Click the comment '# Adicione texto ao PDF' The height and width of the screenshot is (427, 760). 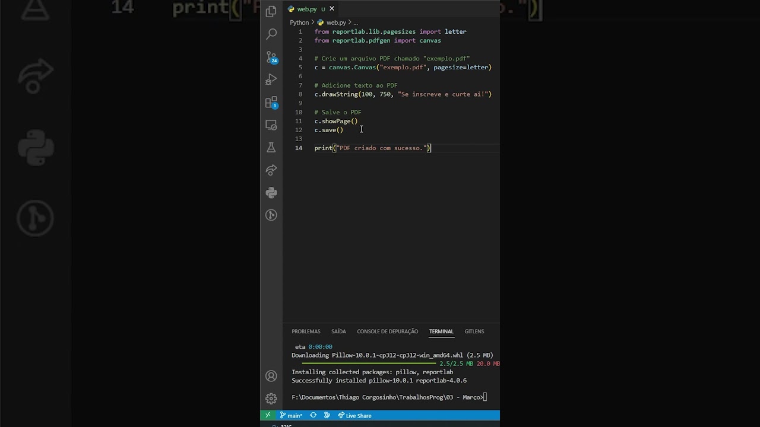click(356, 85)
